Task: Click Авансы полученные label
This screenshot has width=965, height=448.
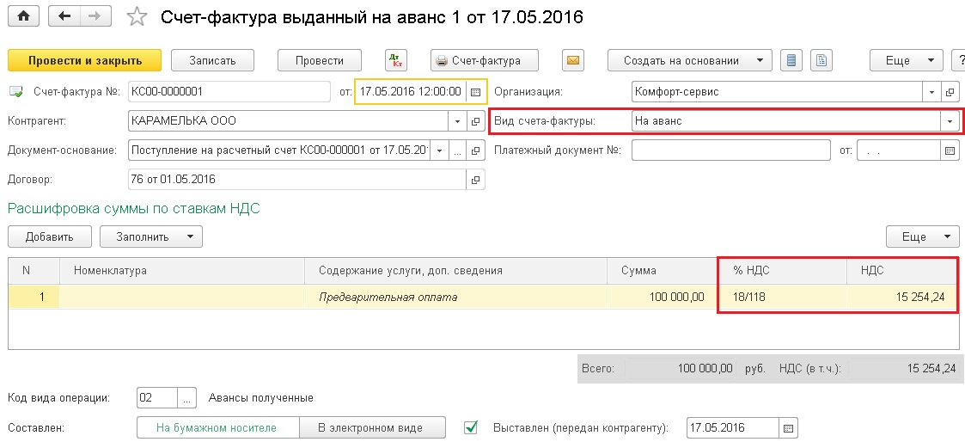Action: click(261, 398)
